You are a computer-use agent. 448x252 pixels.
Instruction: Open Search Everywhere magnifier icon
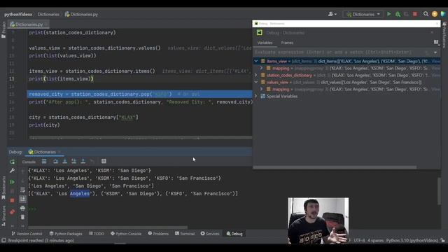[x=426, y=14]
